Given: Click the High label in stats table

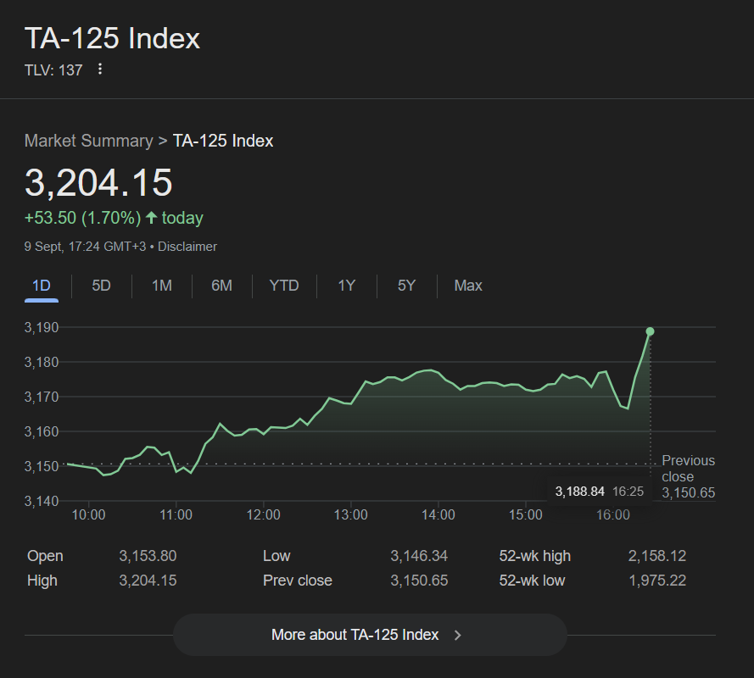Looking at the screenshot, I should pos(42,581).
